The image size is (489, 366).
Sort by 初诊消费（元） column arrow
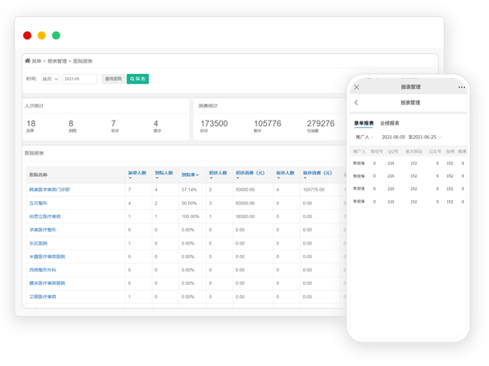239,179
